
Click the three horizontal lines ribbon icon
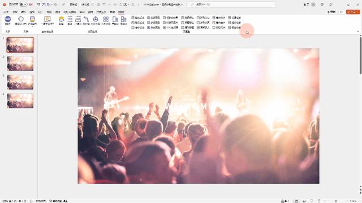(x=70, y=19)
